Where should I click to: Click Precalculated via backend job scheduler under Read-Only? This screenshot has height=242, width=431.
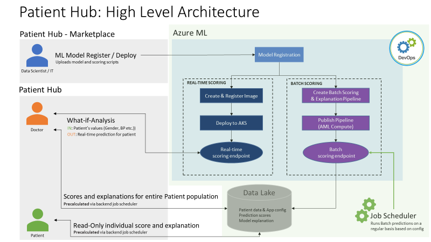pyautogui.click(x=110, y=232)
